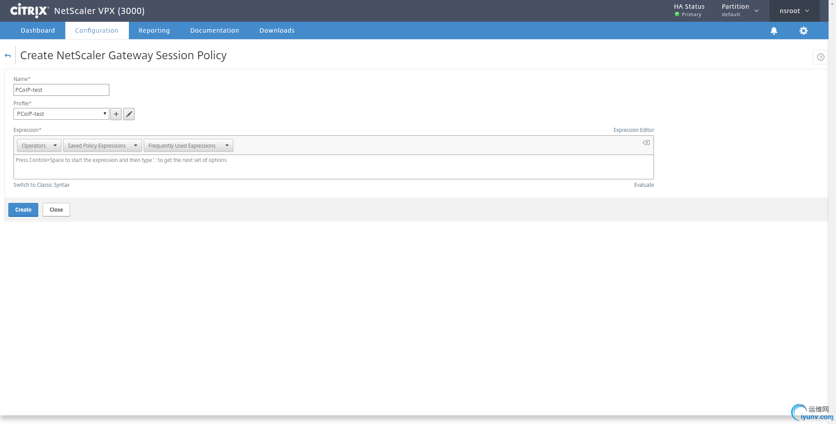Go to the Documentation tab
Viewport: 836px width, 424px height.
click(x=215, y=30)
